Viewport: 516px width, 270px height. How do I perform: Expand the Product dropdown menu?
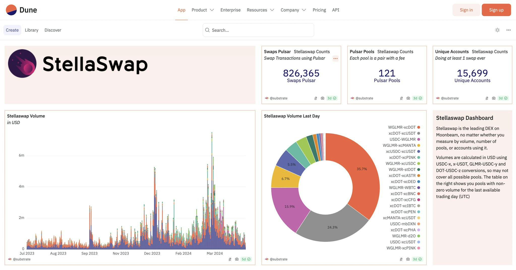(x=203, y=10)
